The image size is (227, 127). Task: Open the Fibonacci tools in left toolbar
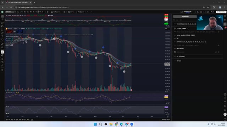pyautogui.click(x=2, y=23)
